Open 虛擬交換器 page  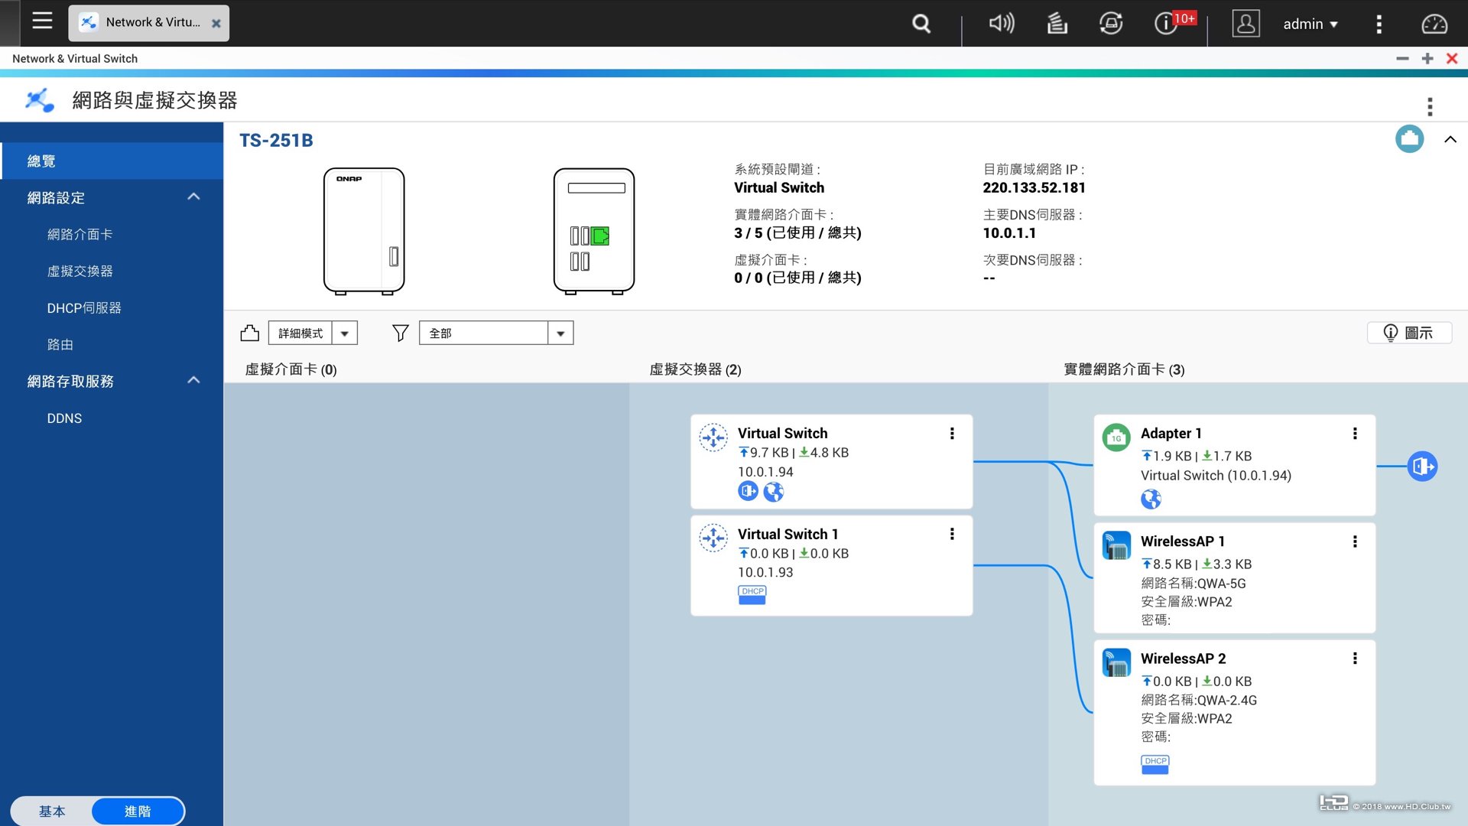click(80, 271)
